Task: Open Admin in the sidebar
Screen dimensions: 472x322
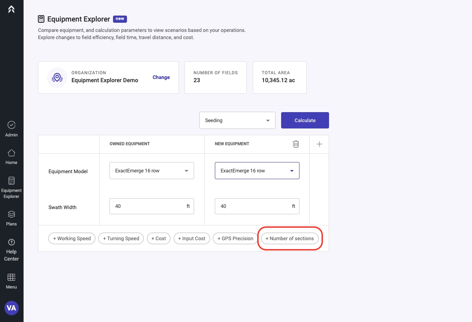Action: point(12,129)
